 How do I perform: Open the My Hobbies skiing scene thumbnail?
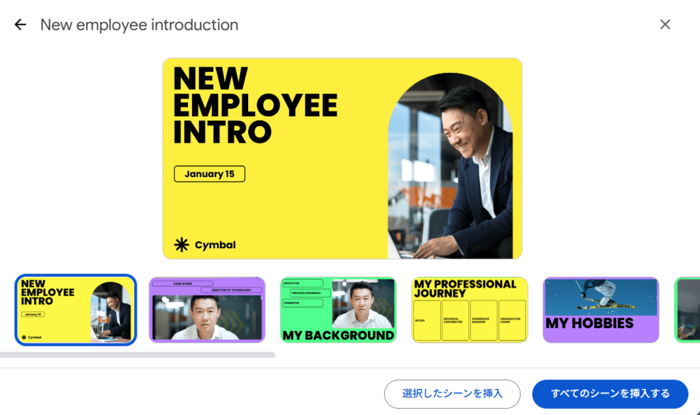point(601,310)
